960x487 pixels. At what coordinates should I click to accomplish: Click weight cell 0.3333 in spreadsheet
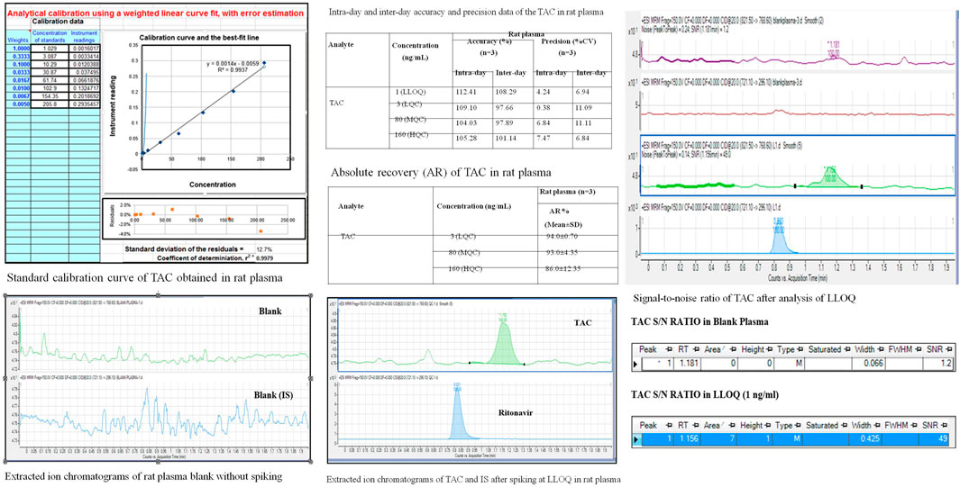click(16, 54)
